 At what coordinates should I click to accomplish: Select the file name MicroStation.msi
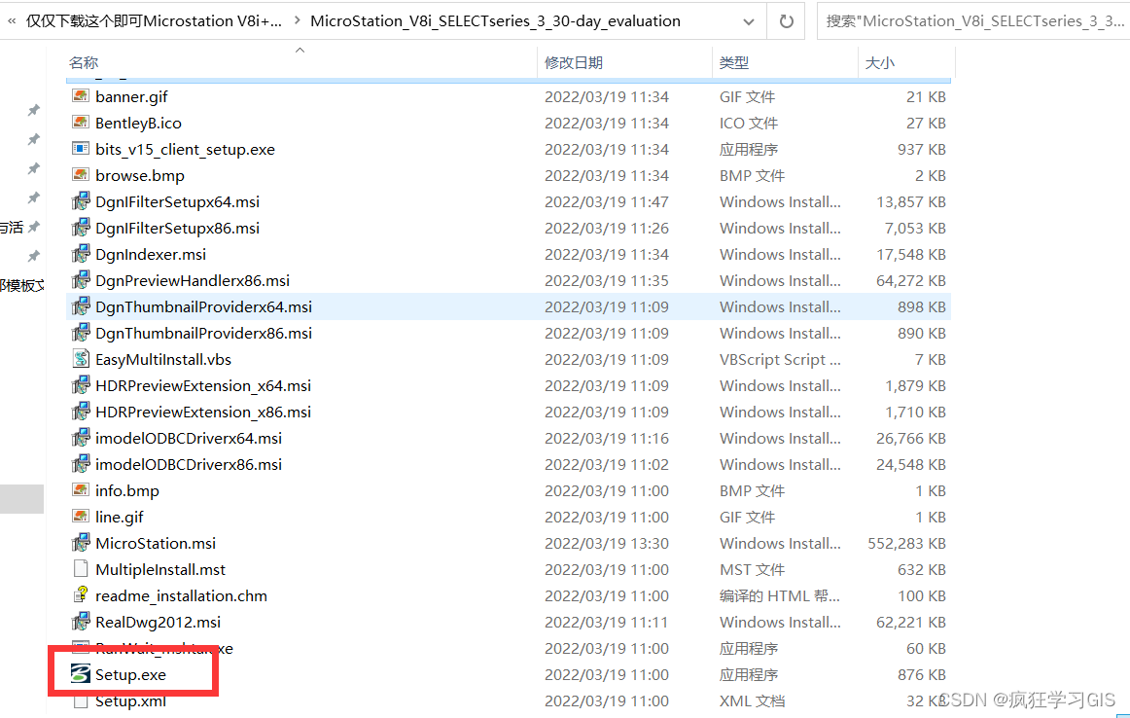(x=155, y=543)
